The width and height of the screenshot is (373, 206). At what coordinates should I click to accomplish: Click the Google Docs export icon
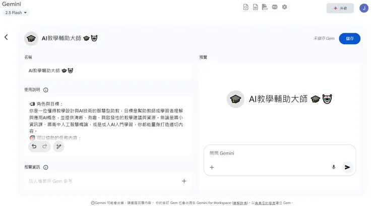[246, 7]
